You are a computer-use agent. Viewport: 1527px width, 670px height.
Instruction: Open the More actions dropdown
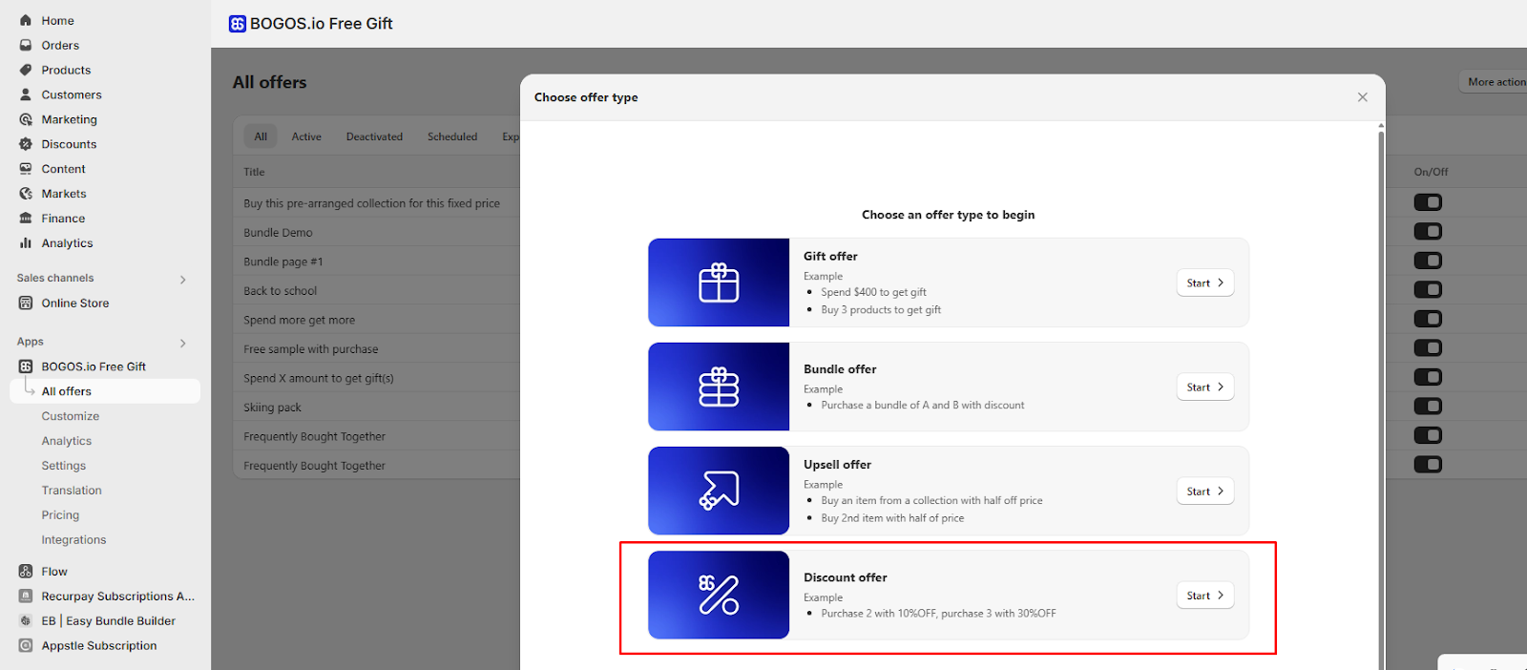coord(1495,82)
